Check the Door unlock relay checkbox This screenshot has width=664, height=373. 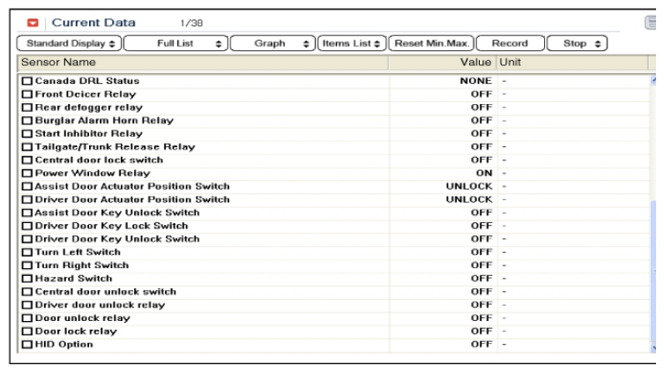pos(27,318)
